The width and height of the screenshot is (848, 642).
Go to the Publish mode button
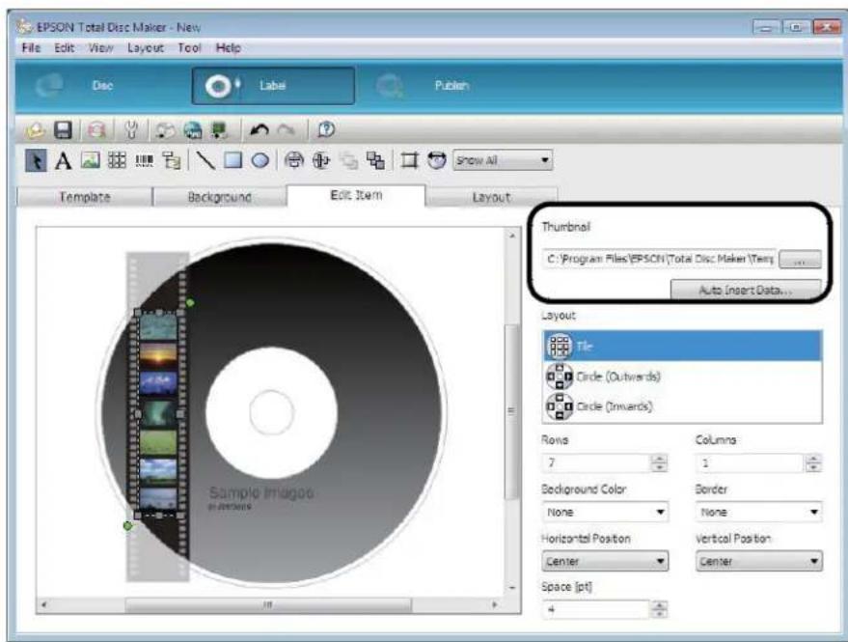tap(432, 86)
